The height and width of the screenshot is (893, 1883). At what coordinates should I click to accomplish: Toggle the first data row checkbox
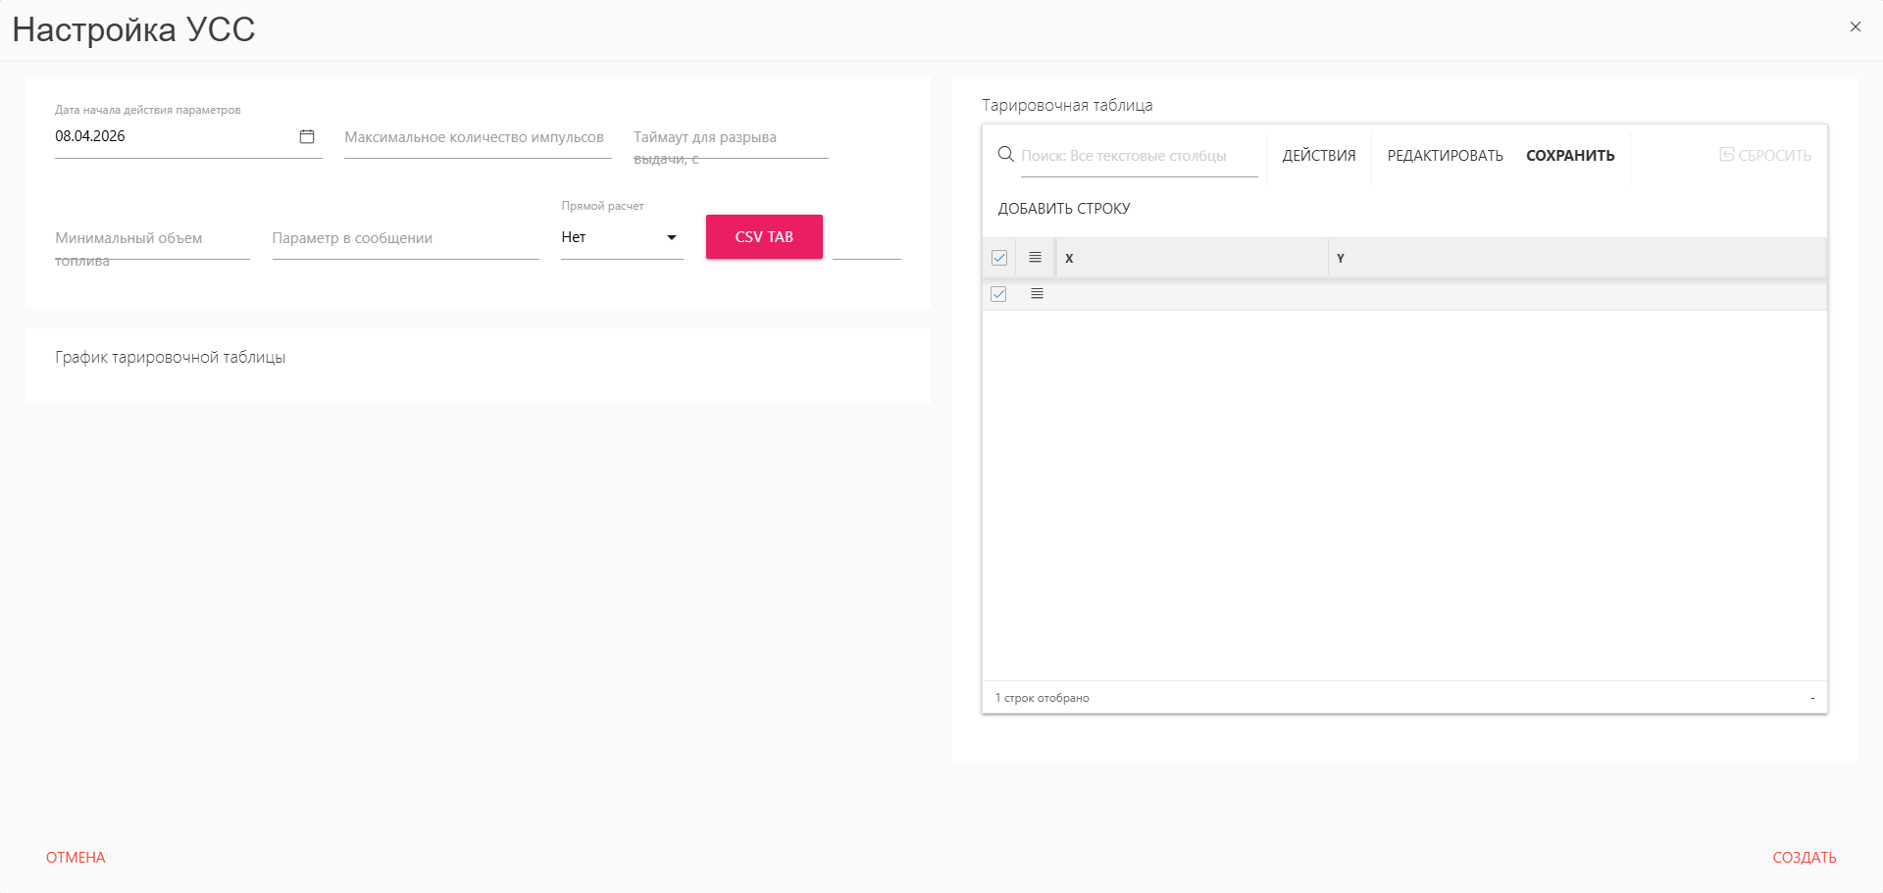998,294
